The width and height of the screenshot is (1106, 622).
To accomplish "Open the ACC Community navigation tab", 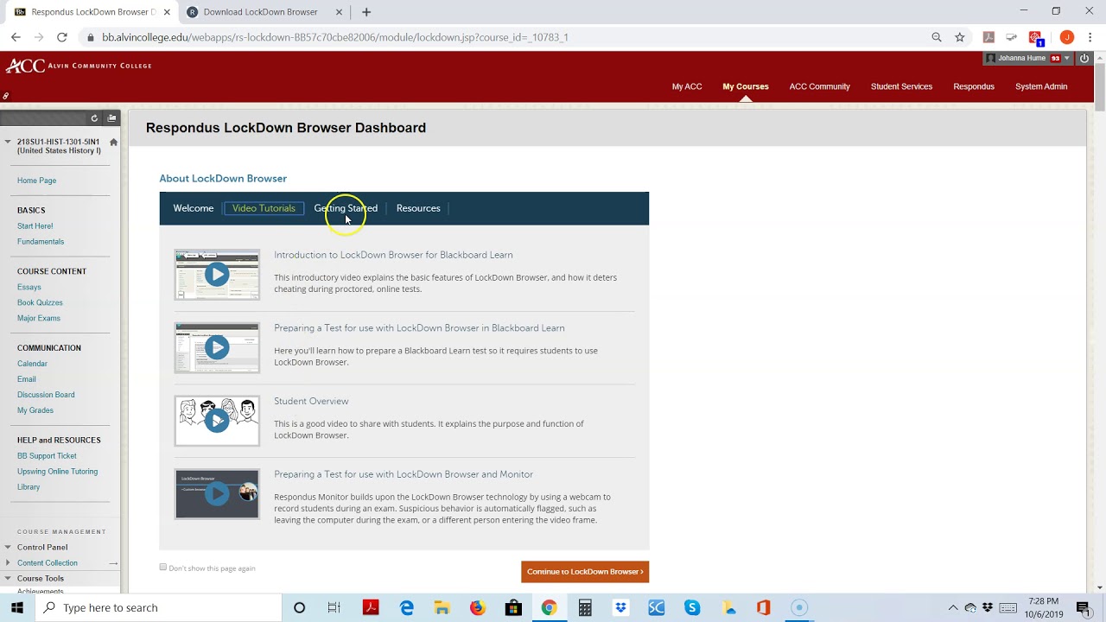I will pos(819,86).
